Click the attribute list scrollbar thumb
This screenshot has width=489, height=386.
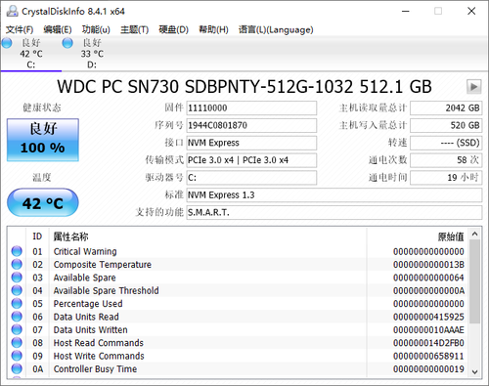[x=474, y=281]
